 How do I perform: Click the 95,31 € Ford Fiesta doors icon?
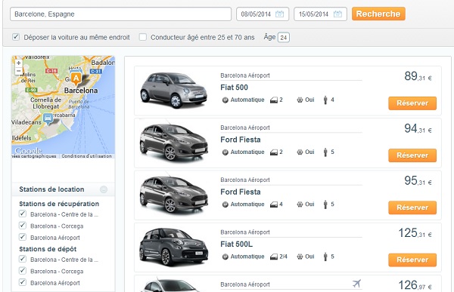[x=274, y=204]
